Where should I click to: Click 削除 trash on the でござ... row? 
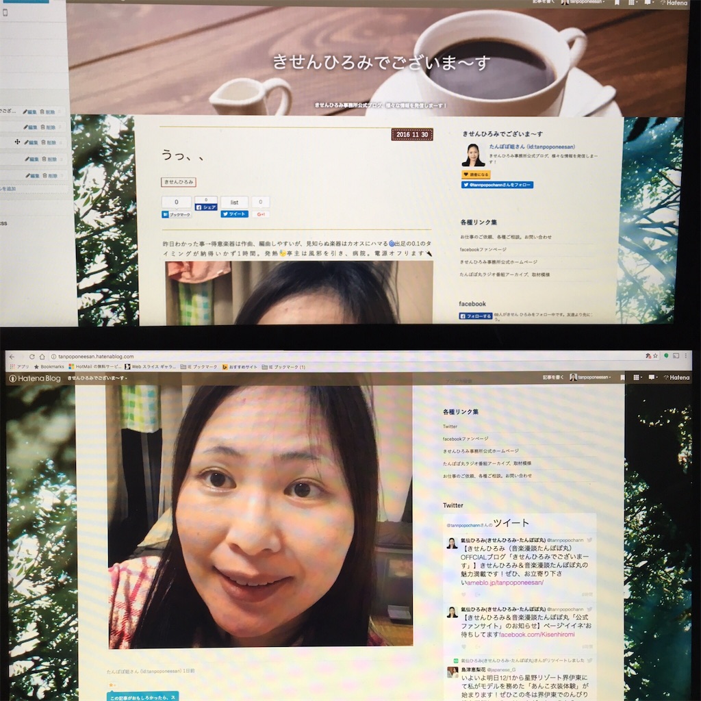47,112
